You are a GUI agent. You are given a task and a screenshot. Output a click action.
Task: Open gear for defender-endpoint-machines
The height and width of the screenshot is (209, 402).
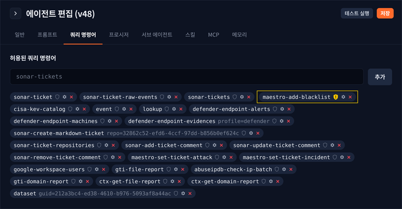tap(110, 121)
